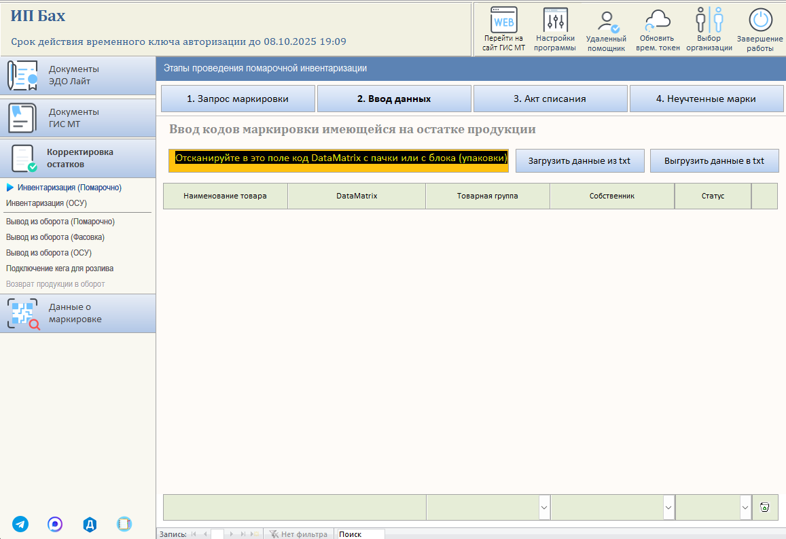The width and height of the screenshot is (786, 539).
Task: Select Вывод из оборота (Фасовка)
Action: coord(55,237)
